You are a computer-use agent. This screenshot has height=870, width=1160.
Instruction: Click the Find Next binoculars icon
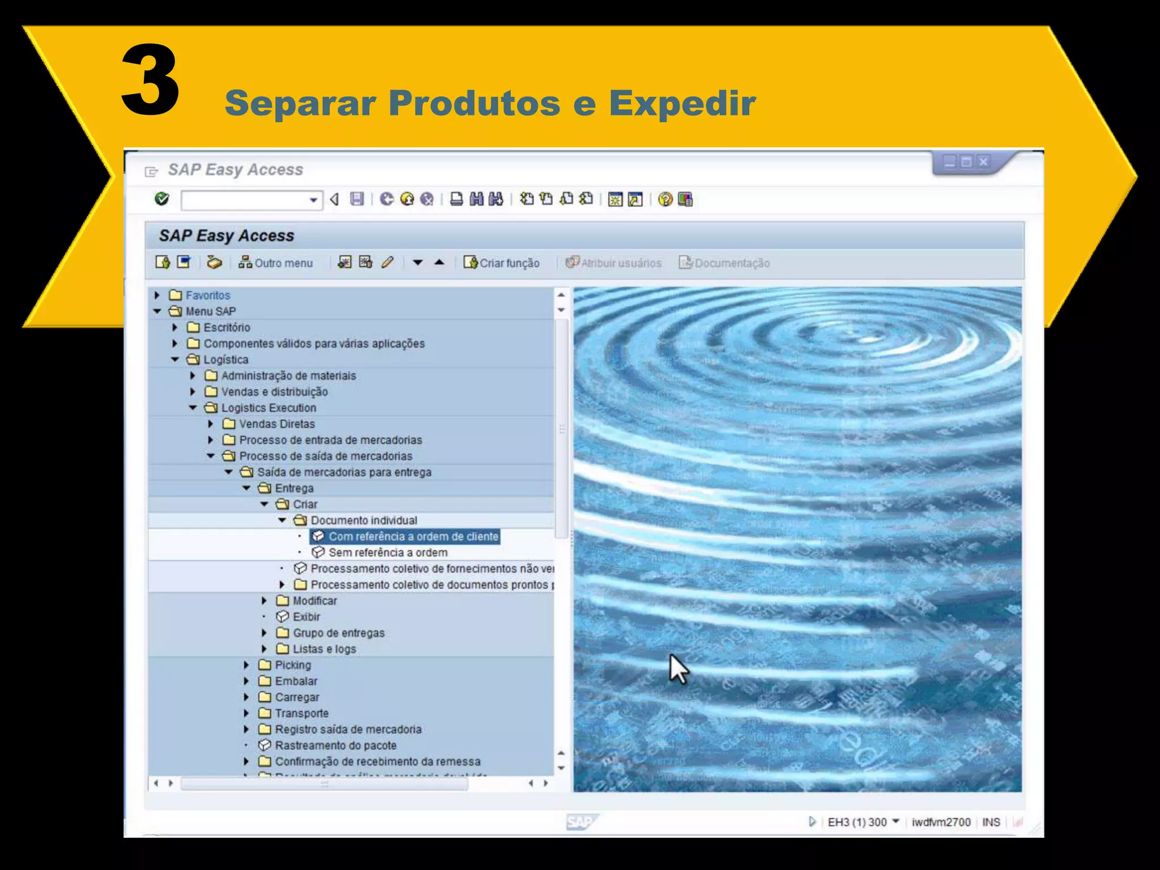(x=496, y=199)
